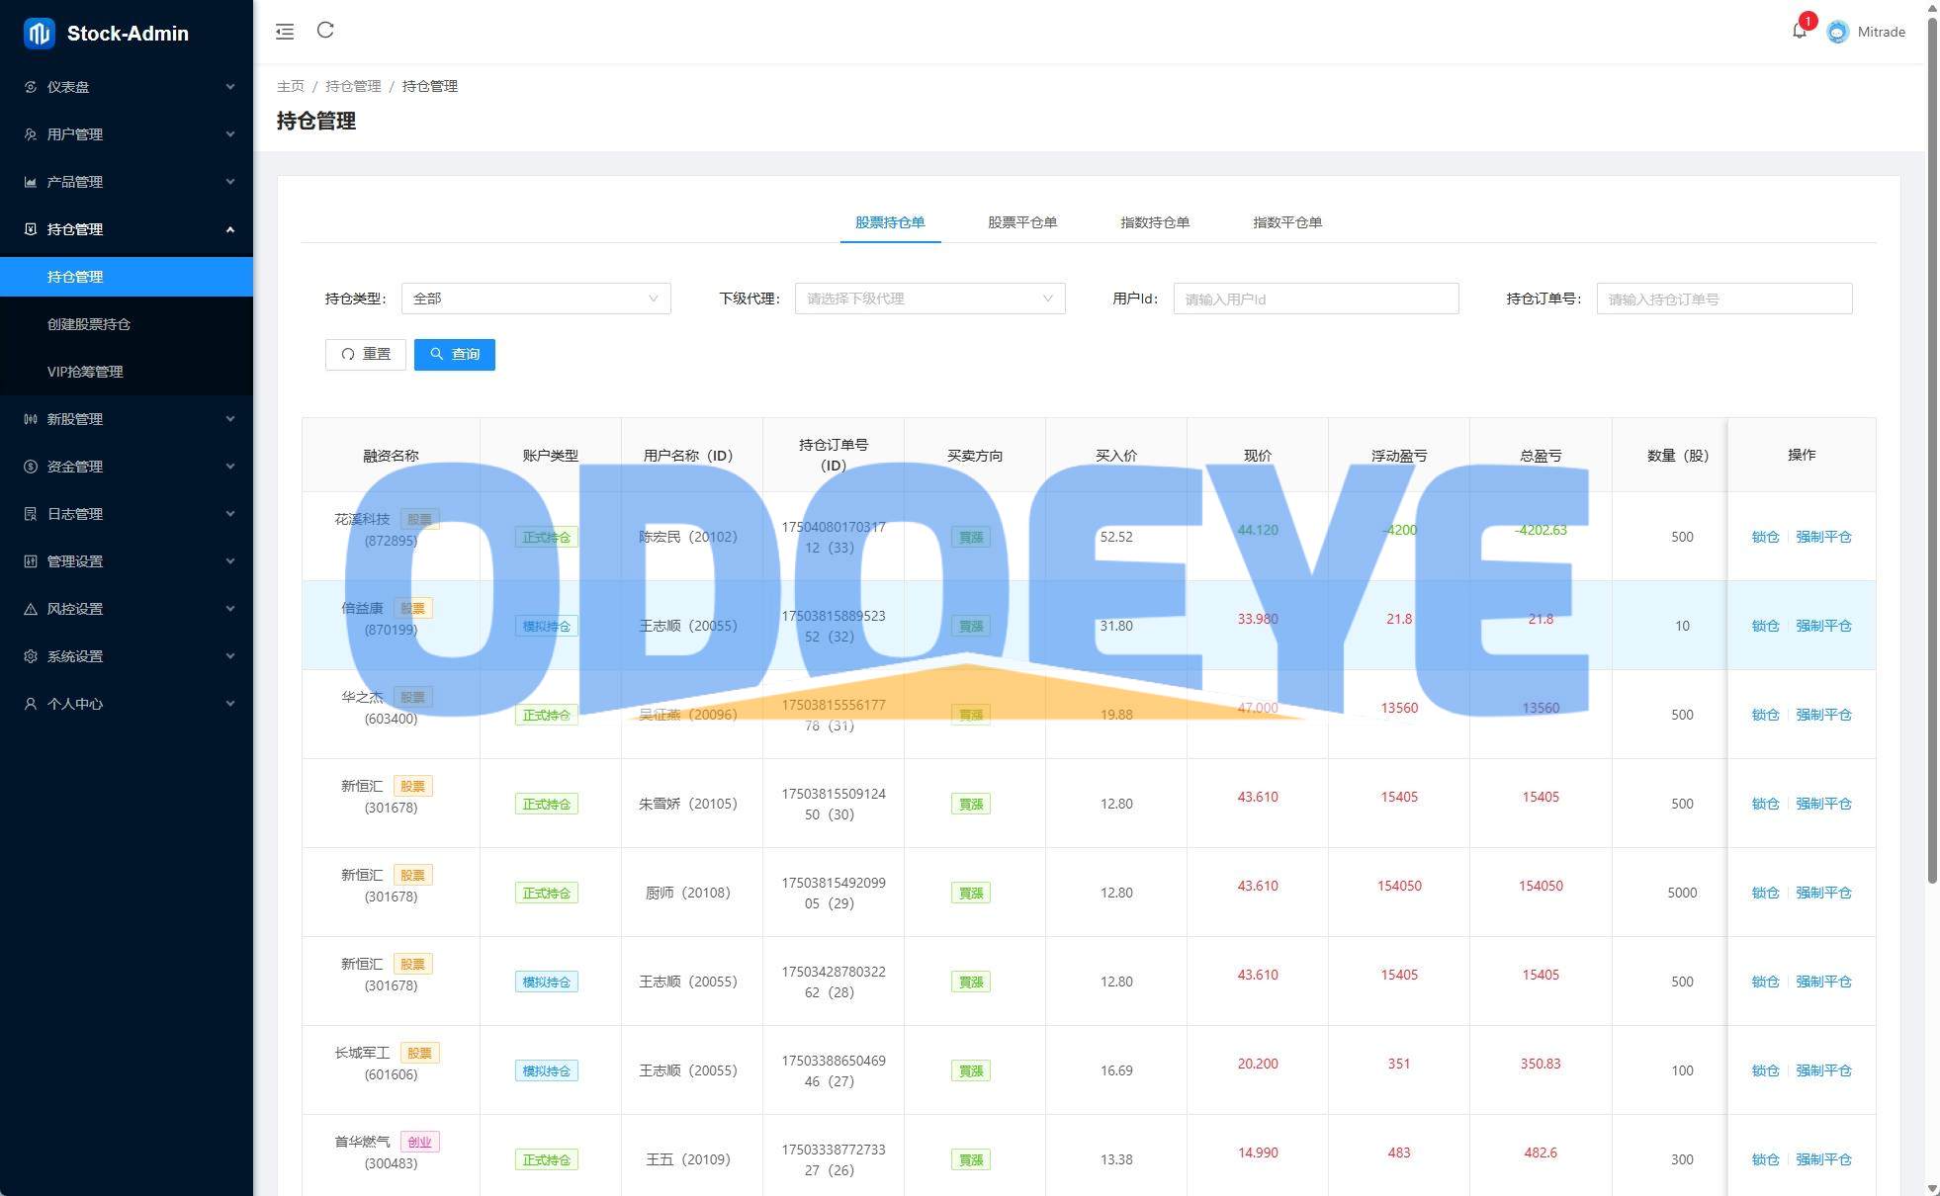Click the 用户Id input field
This screenshot has width=1940, height=1196.
(1315, 299)
